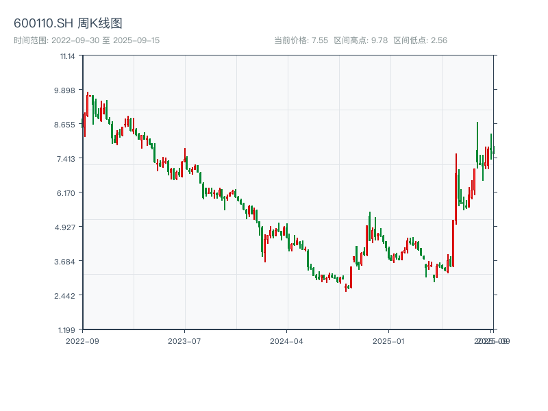Image resolution: width=548 pixels, height=411 pixels.
Task: Click the 2023-07 x-axis date label
Action: (184, 340)
